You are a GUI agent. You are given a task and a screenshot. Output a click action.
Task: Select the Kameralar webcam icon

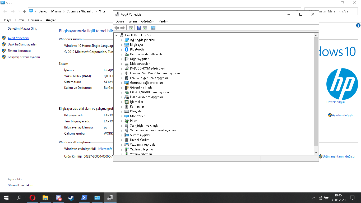pyautogui.click(x=127, y=107)
